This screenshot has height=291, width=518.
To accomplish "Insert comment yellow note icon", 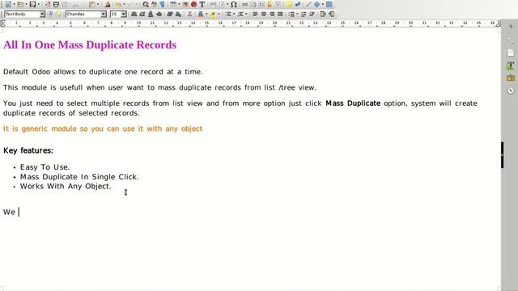I will pos(289,4).
